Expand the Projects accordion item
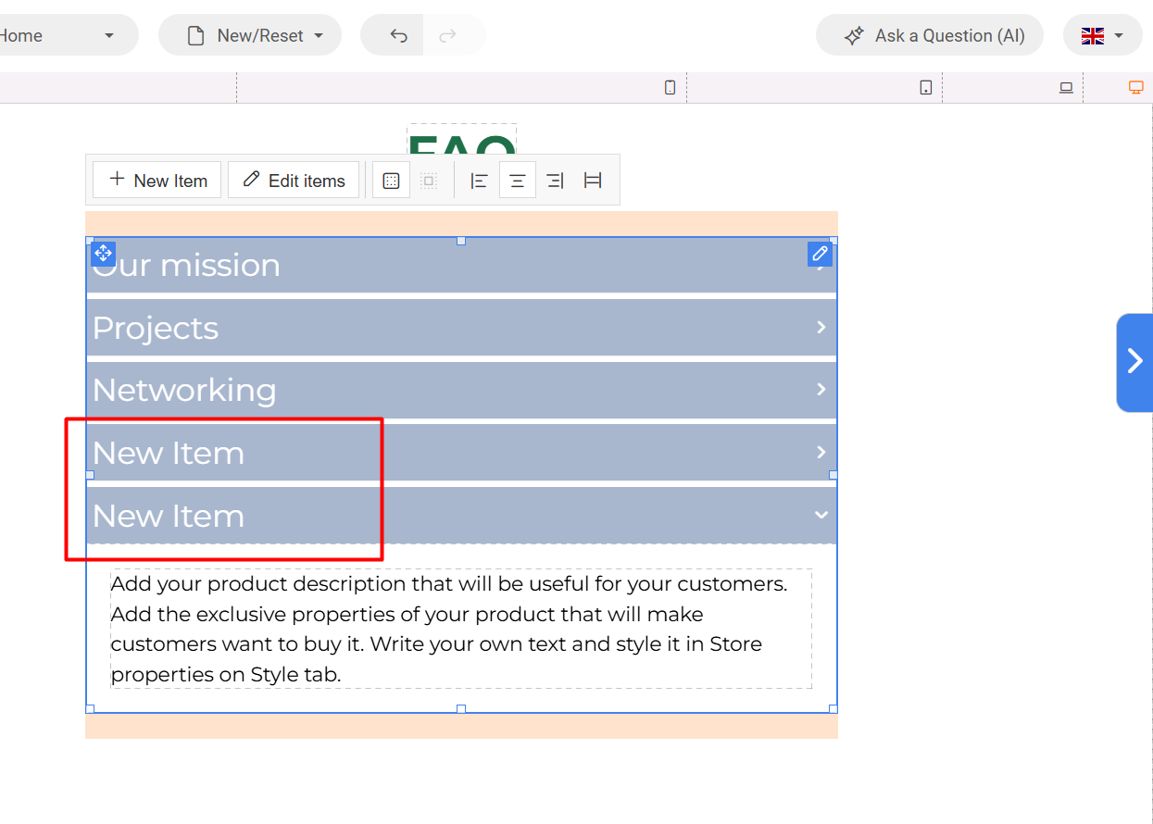1153x824 pixels. [461, 328]
